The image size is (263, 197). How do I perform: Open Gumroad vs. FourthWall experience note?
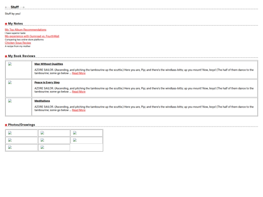pos(32,36)
